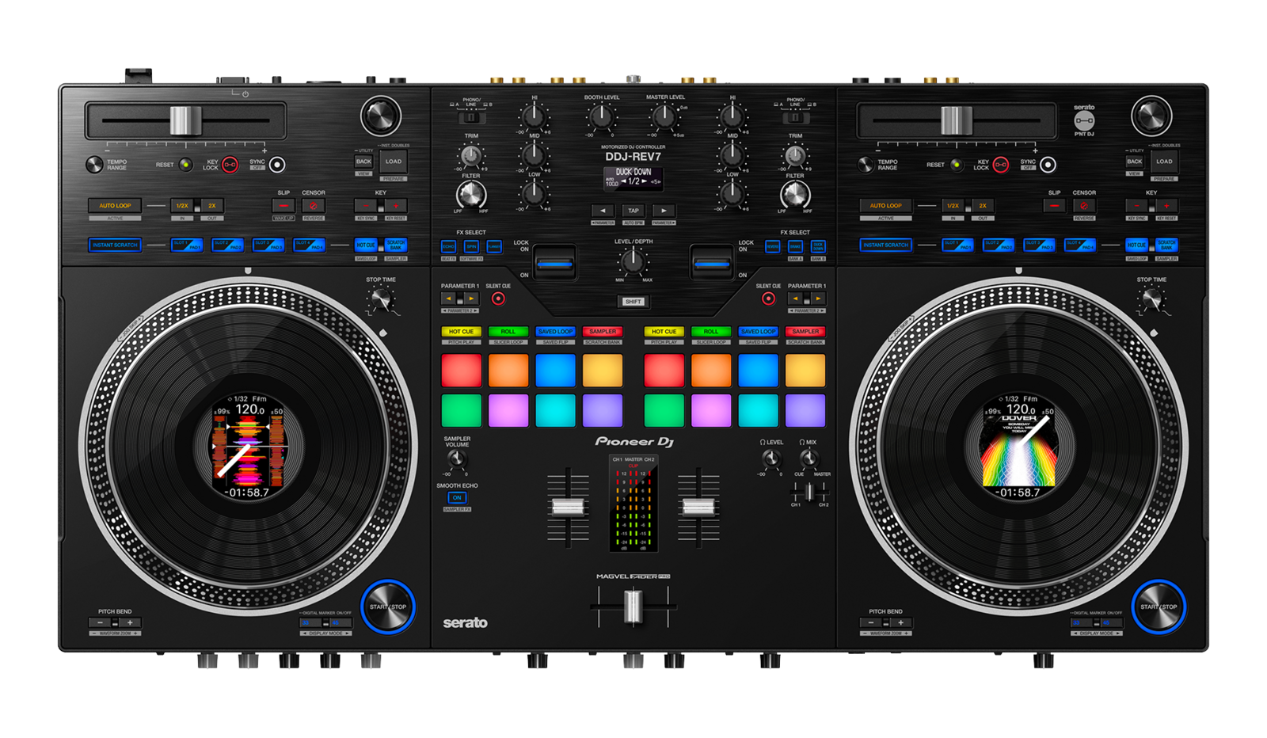Toggle the left deck Instant Scratch button
Image resolution: width=1267 pixels, height=738 pixels.
115,245
